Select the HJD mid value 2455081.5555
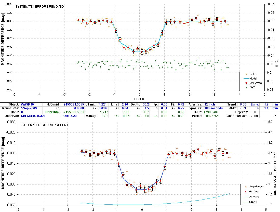The width and height of the screenshot is (280, 212). pyautogui.click(x=74, y=104)
